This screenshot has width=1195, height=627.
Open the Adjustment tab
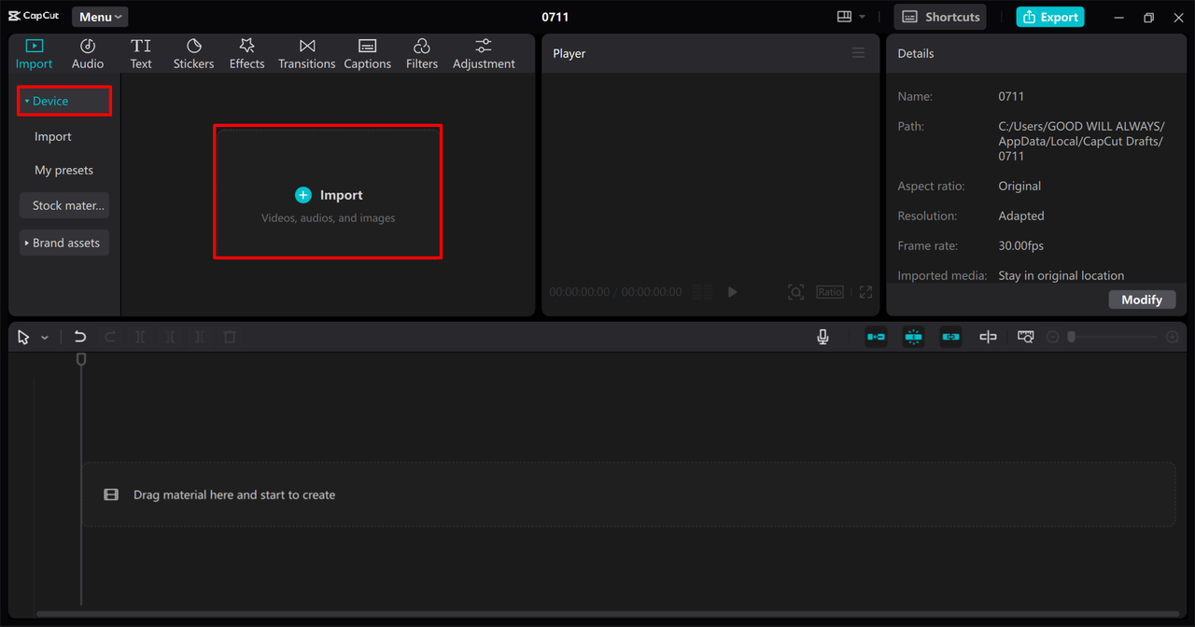(x=484, y=54)
